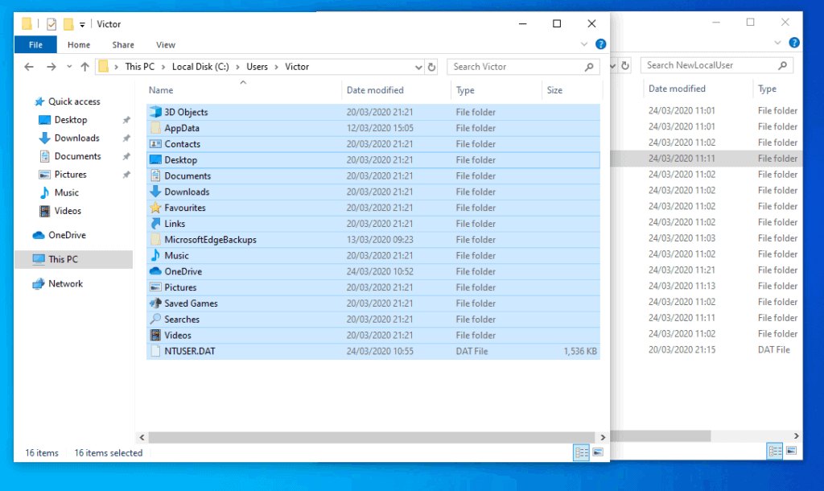This screenshot has width=824, height=491.
Task: Refresh the Victor folder view
Action: tap(431, 67)
